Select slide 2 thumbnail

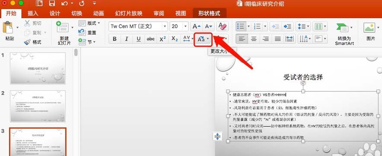38,106
